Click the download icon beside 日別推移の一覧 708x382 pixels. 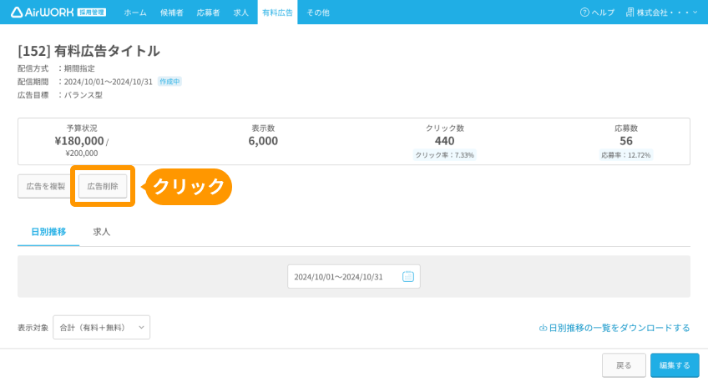pos(543,328)
